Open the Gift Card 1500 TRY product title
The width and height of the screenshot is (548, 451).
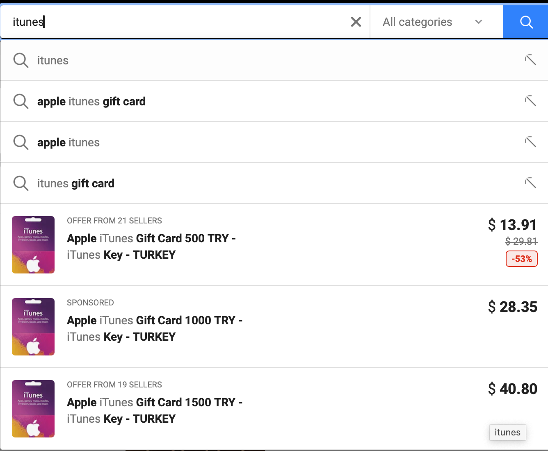[x=155, y=410]
